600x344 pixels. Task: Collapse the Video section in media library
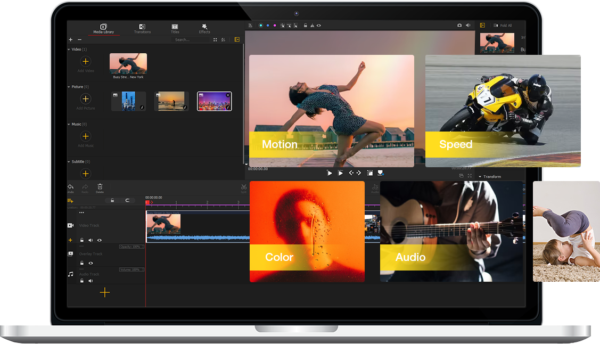(x=69, y=50)
